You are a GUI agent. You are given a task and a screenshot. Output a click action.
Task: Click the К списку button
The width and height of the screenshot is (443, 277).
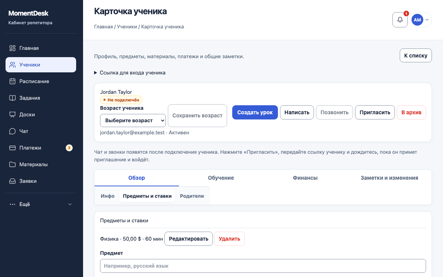tap(416, 55)
